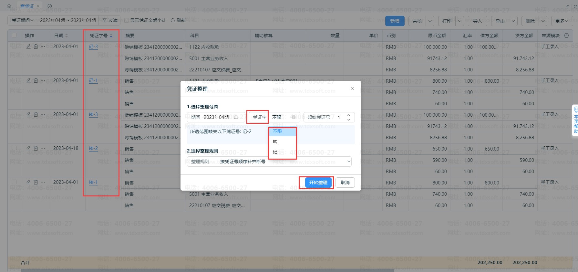578x272 pixels.
Task: Open column settings gear icon in header
Action: pos(566,36)
